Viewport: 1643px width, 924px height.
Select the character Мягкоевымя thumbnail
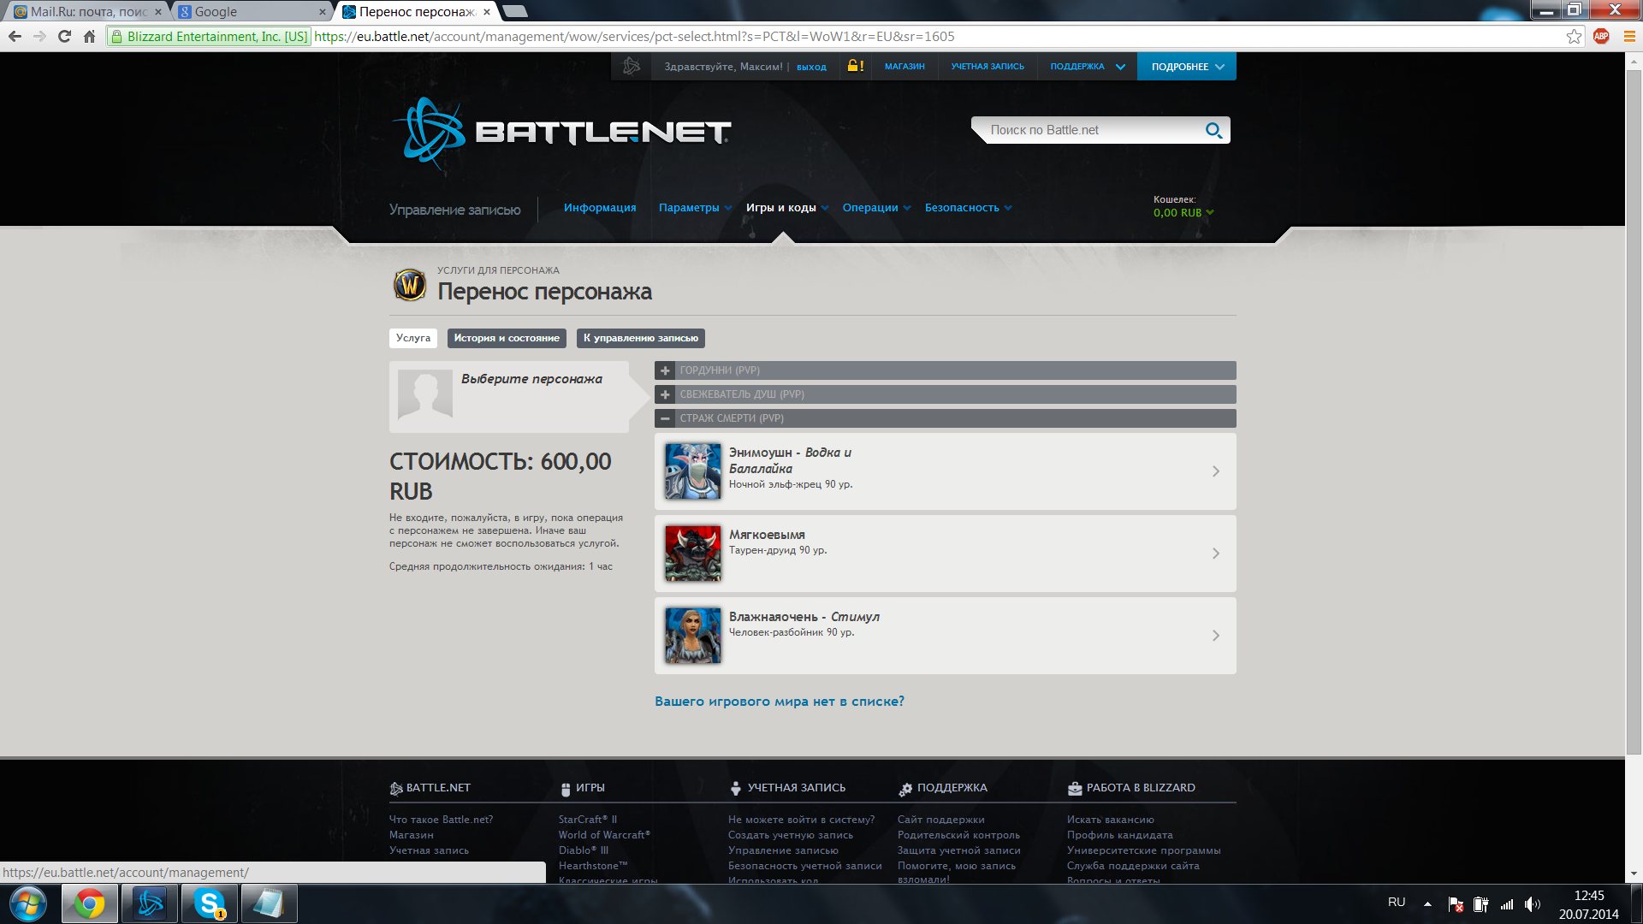692,554
